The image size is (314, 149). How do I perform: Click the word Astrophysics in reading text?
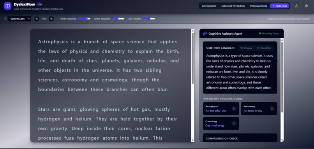coord(53,42)
